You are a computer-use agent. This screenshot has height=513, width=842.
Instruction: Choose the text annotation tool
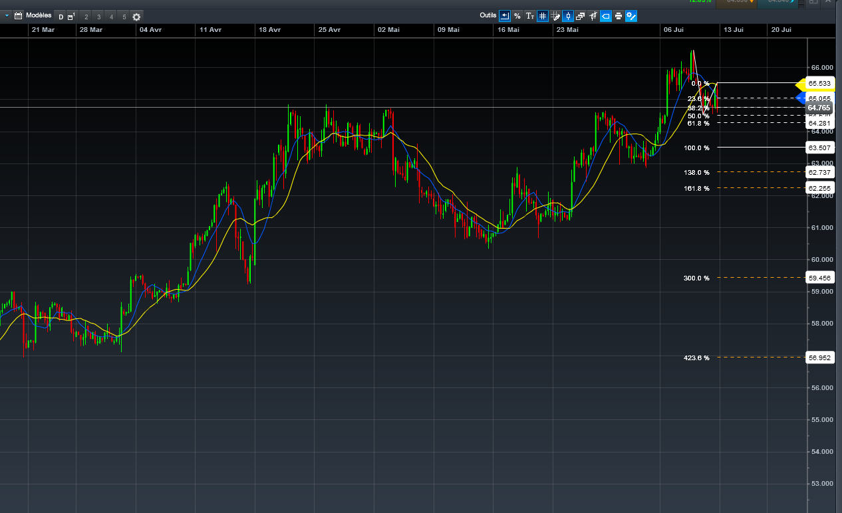pyautogui.click(x=530, y=16)
